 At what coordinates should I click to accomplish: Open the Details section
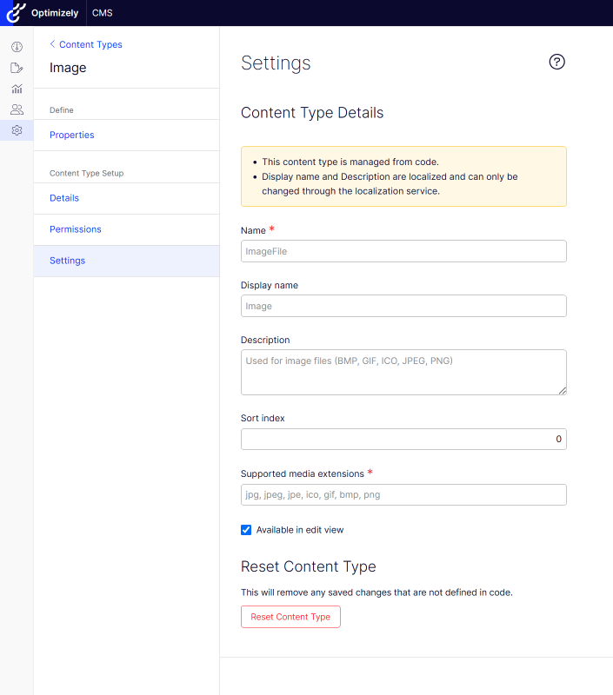[64, 198]
